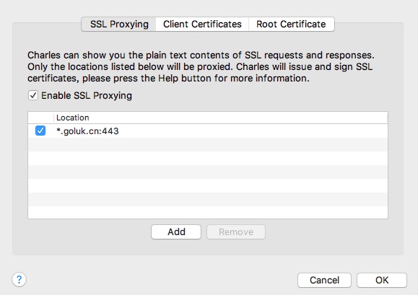Click the Add button

(176, 232)
